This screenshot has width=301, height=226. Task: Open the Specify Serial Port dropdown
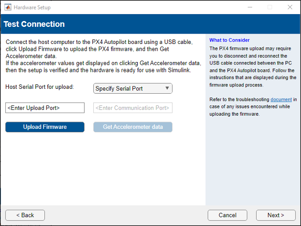click(133, 88)
